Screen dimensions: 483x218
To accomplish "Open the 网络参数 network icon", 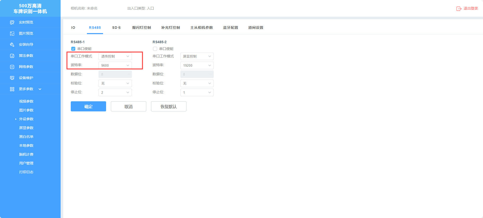I will click(x=12, y=67).
